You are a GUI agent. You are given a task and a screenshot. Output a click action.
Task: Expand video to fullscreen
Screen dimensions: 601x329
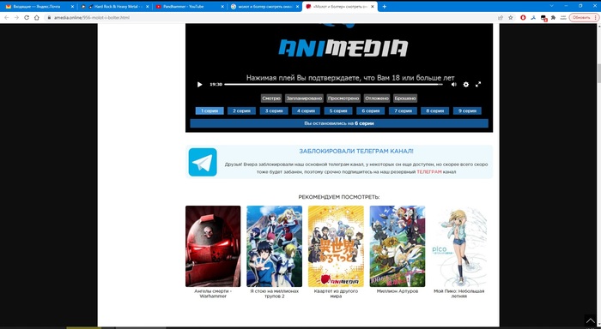tap(478, 85)
